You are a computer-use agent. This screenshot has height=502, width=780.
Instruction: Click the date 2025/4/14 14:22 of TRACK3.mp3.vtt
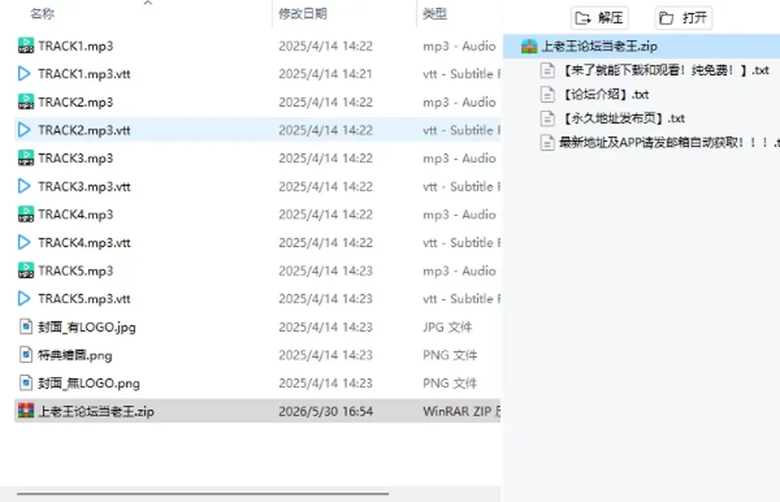325,187
